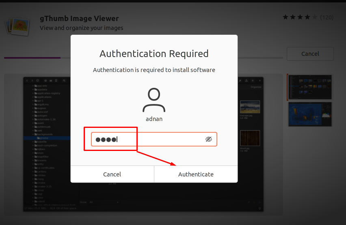Viewport: 346px width, 225px height.
Task: Click the large gThumb screenshot preview
Action: [x=143, y=144]
